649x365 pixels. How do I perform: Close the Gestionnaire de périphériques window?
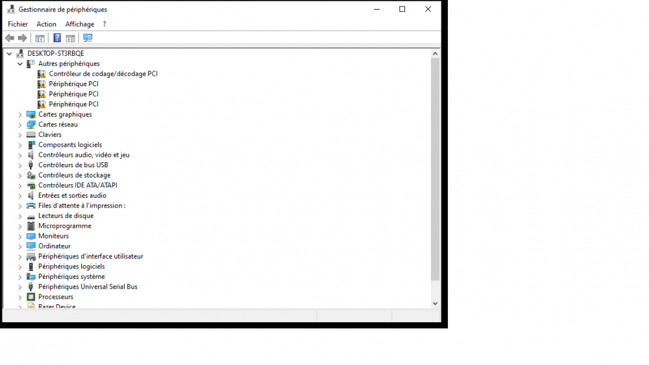pyautogui.click(x=428, y=9)
